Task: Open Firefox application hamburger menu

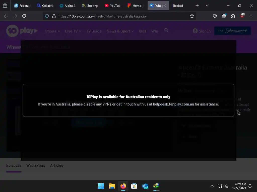Action: (x=251, y=16)
